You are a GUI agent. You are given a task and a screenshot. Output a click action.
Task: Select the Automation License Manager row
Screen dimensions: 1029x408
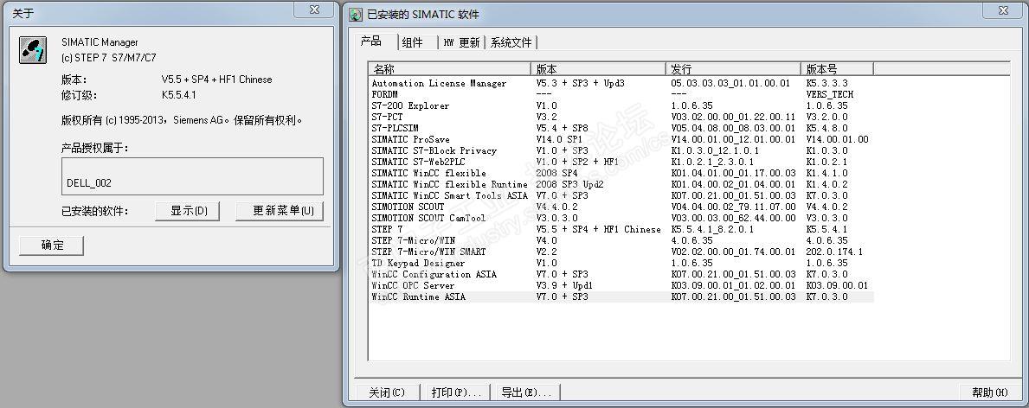click(x=621, y=83)
